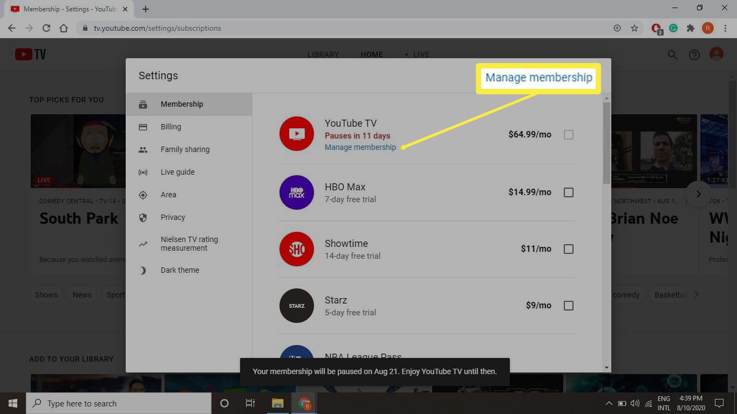Screen dimensions: 737x414
Task: Open Chrome's three-dot menu
Action: pos(725,28)
